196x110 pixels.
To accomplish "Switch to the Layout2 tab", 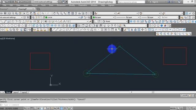I will pos(24,92).
